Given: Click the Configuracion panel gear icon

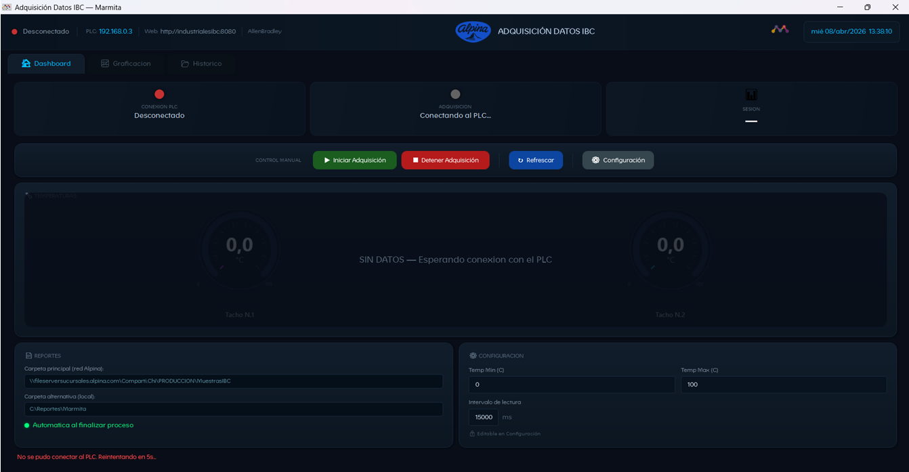Looking at the screenshot, I should [473, 356].
